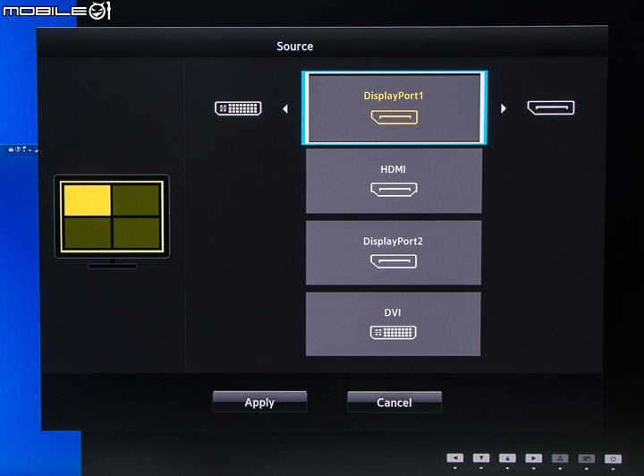Click the Apply button
This screenshot has width=644, height=476.
click(x=259, y=402)
